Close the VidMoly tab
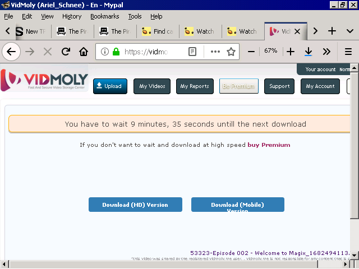The height and width of the screenshot is (269, 359). point(297,31)
